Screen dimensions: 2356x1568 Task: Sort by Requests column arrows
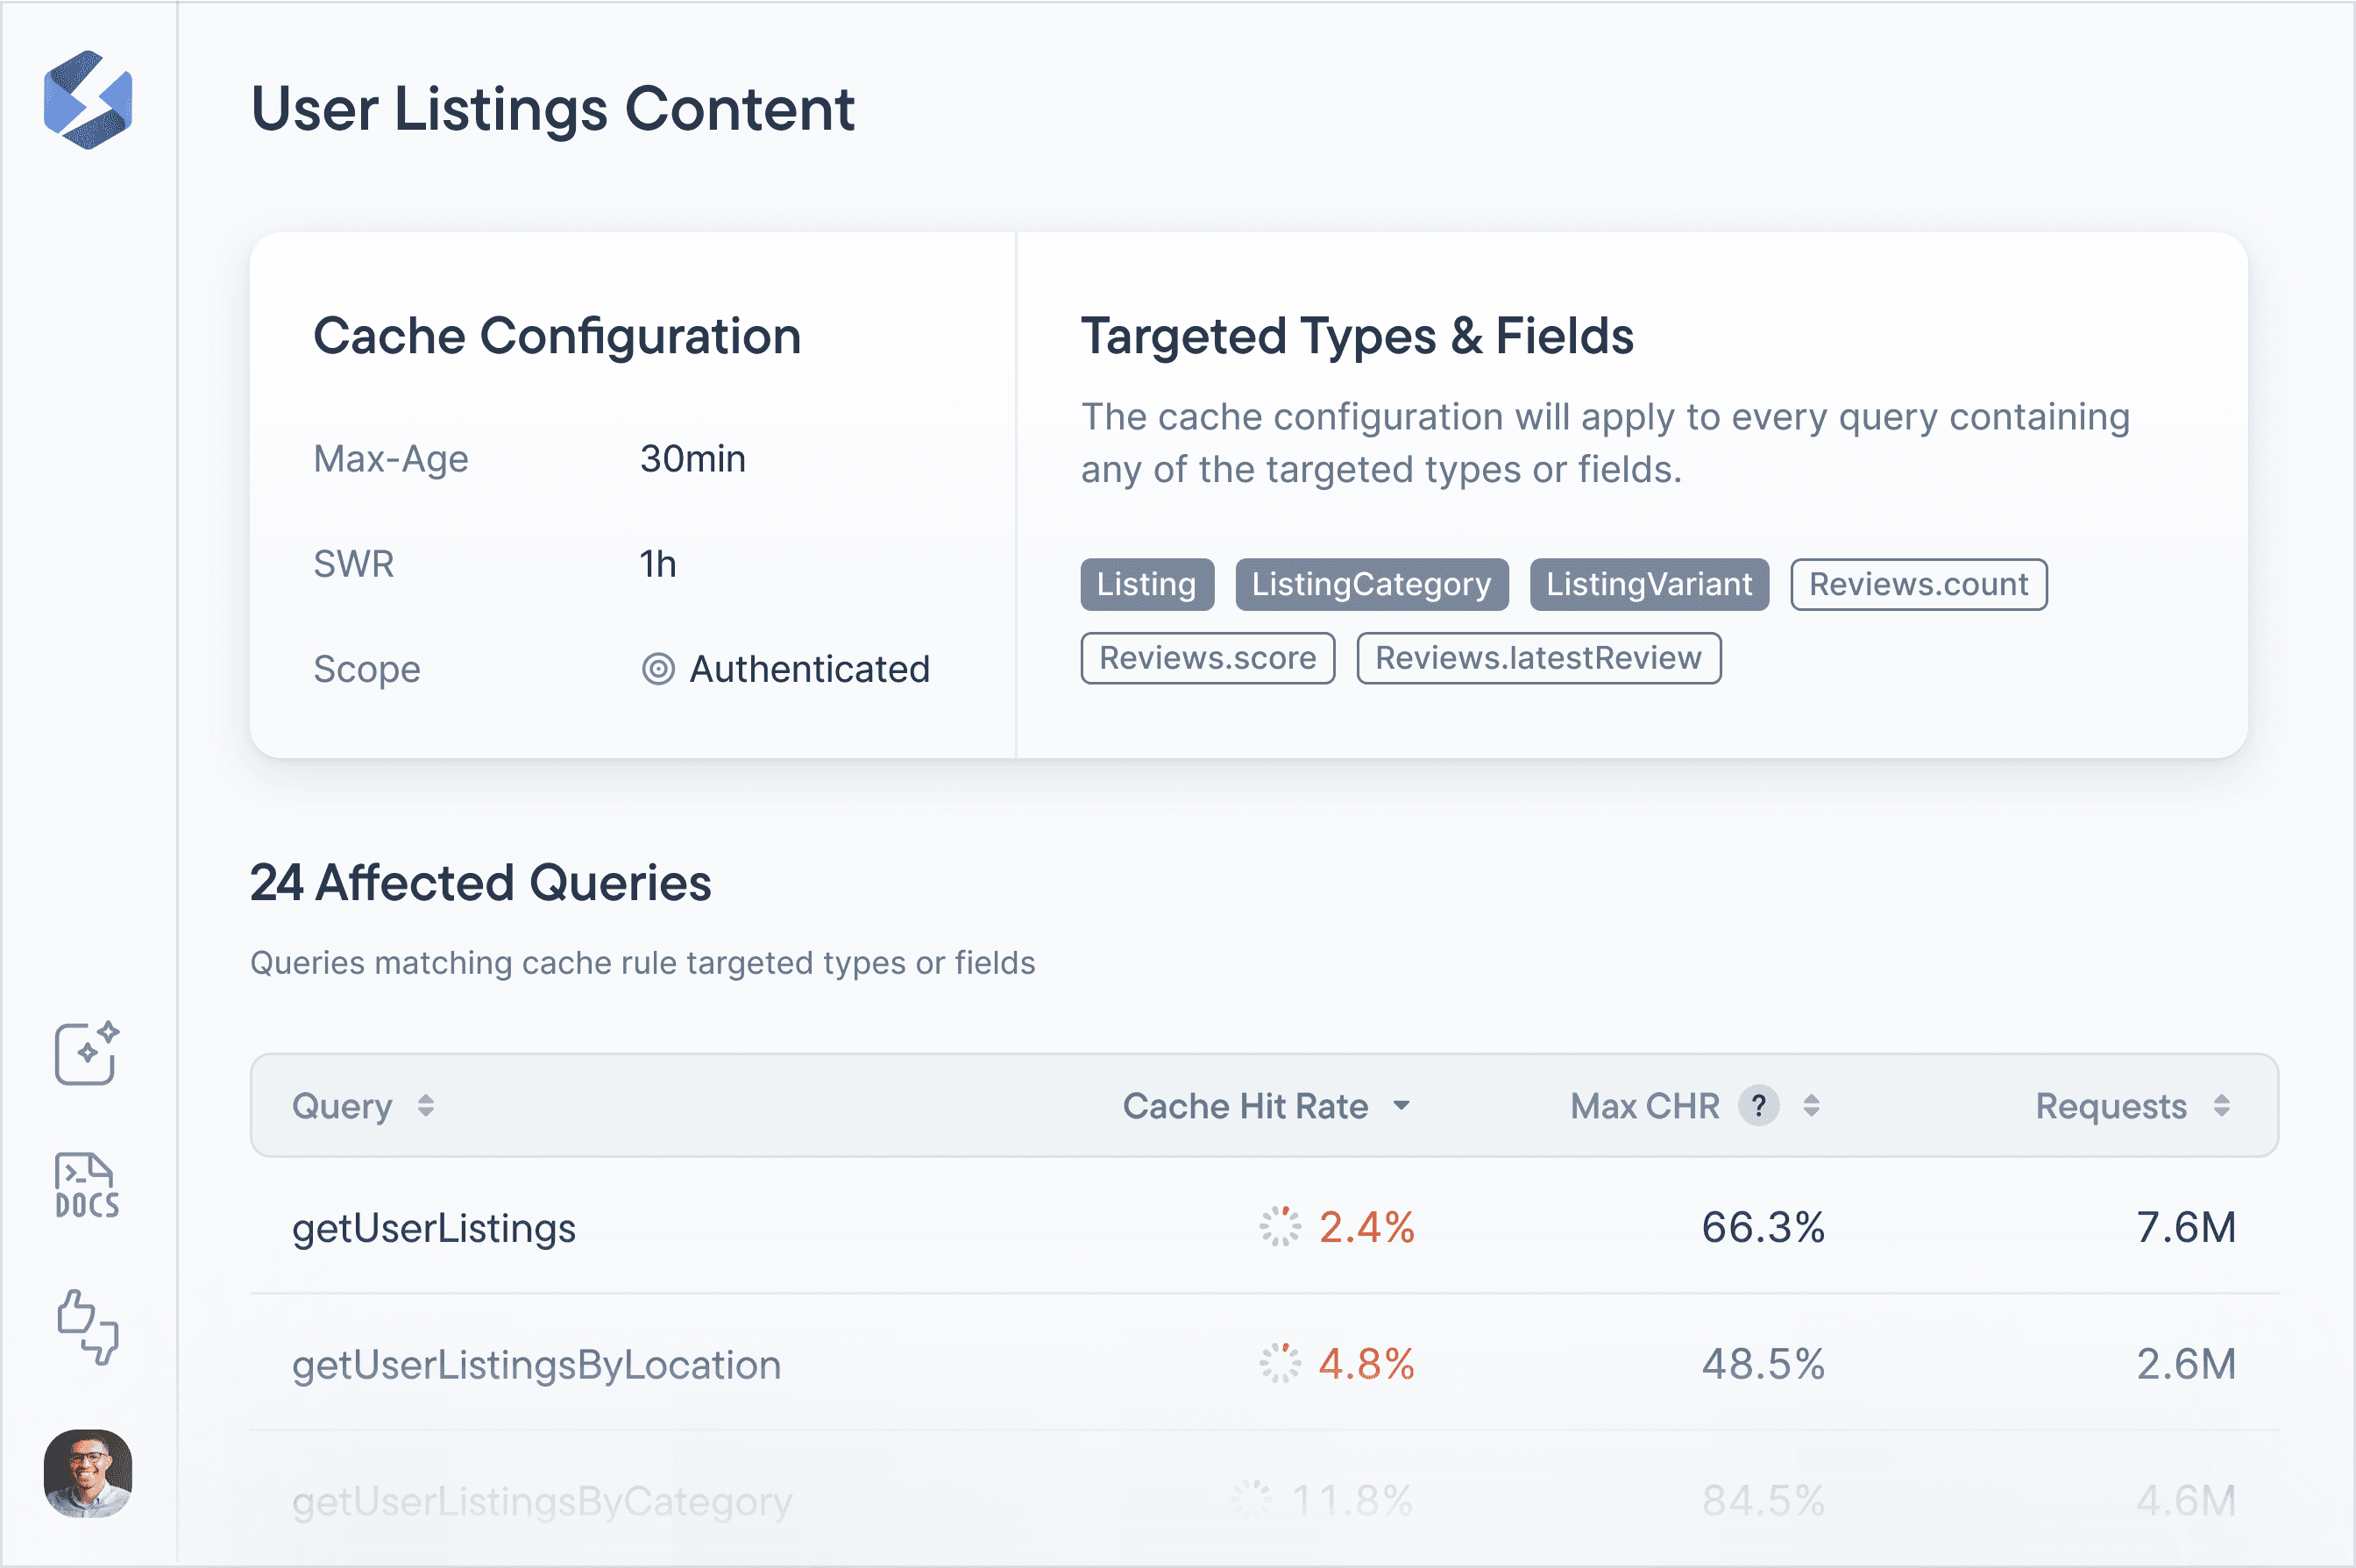[2221, 1106]
